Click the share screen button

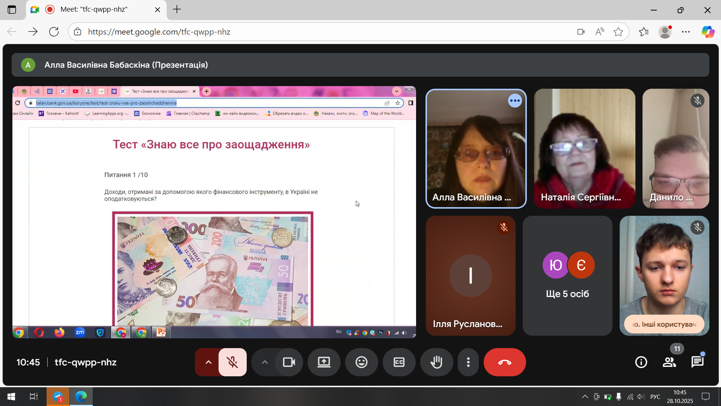point(324,362)
